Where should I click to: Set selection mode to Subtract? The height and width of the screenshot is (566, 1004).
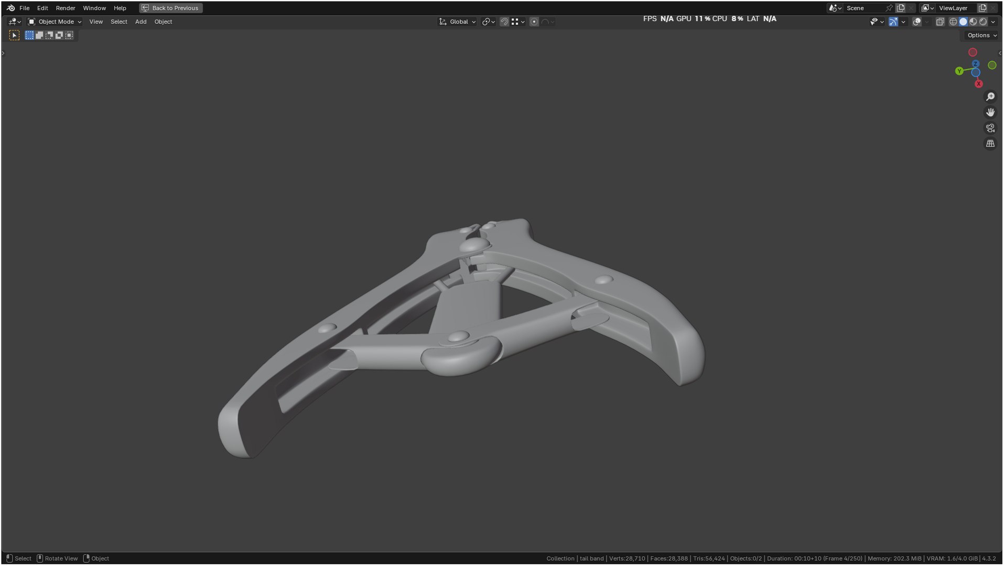(x=49, y=35)
